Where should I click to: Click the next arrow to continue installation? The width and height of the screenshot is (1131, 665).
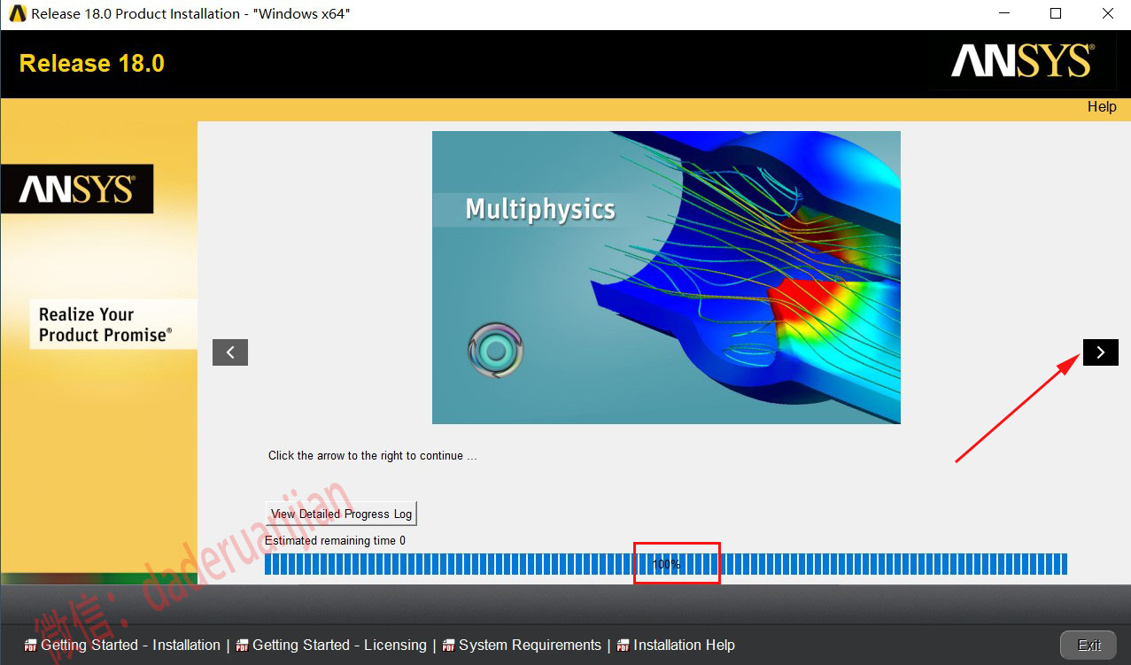click(1100, 352)
